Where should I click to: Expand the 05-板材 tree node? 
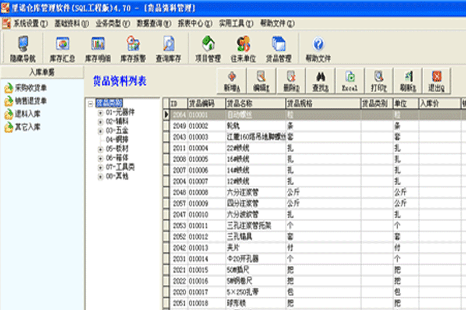click(100, 149)
